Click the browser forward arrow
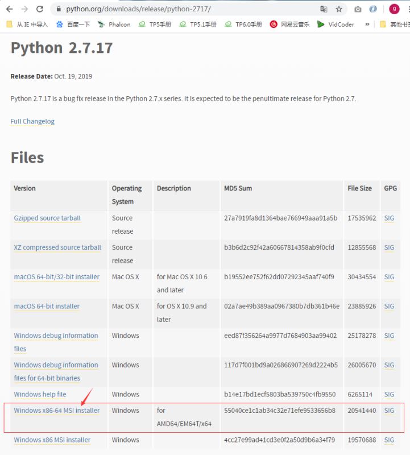410x455 pixels. [x=24, y=9]
